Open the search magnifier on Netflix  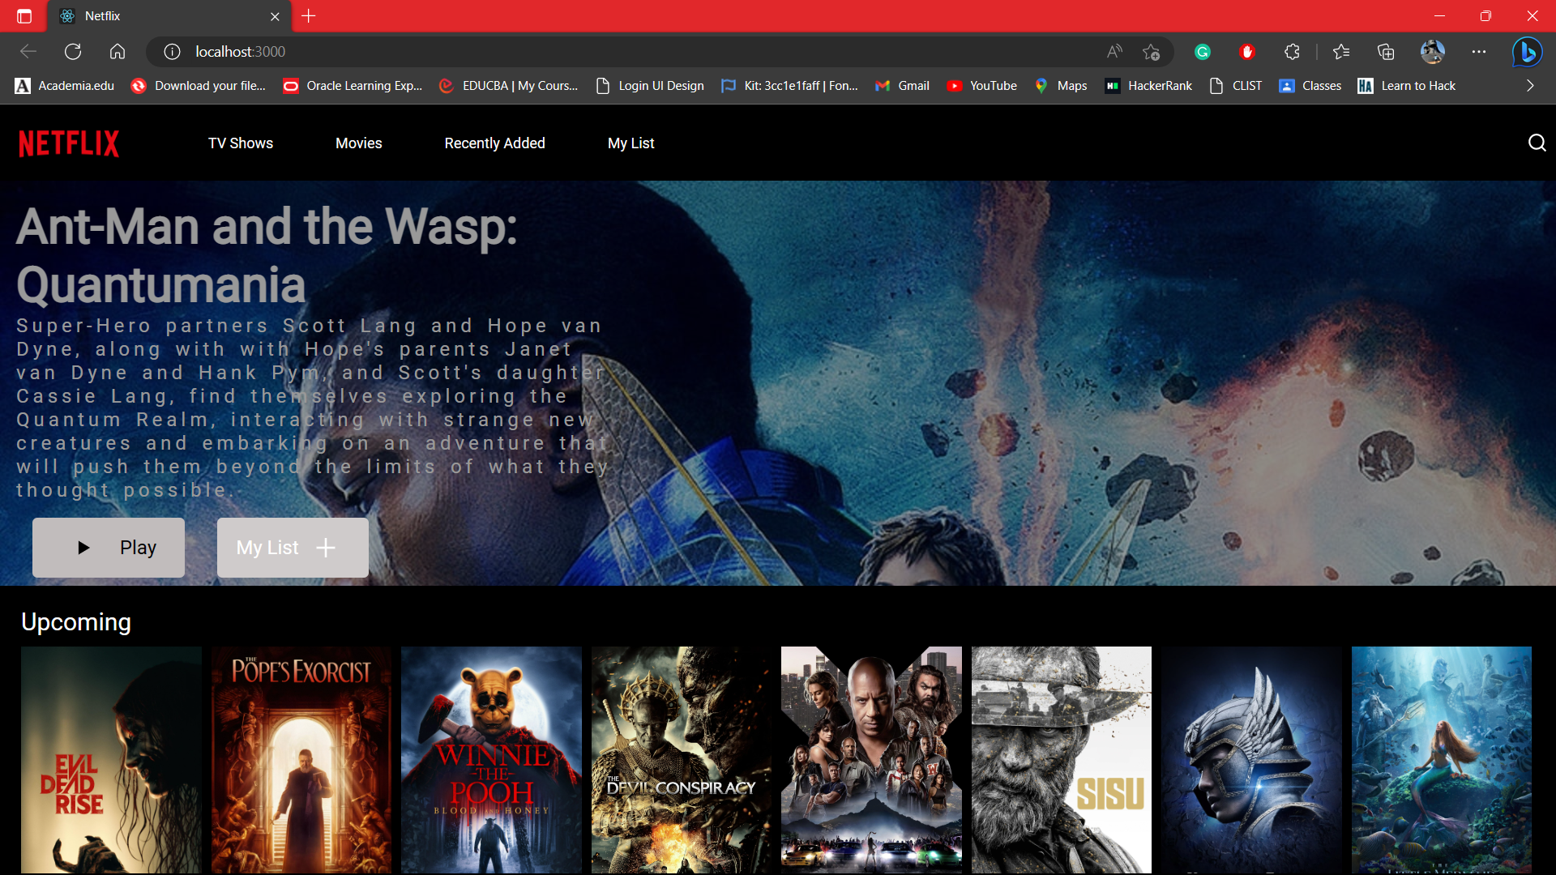[x=1537, y=143]
